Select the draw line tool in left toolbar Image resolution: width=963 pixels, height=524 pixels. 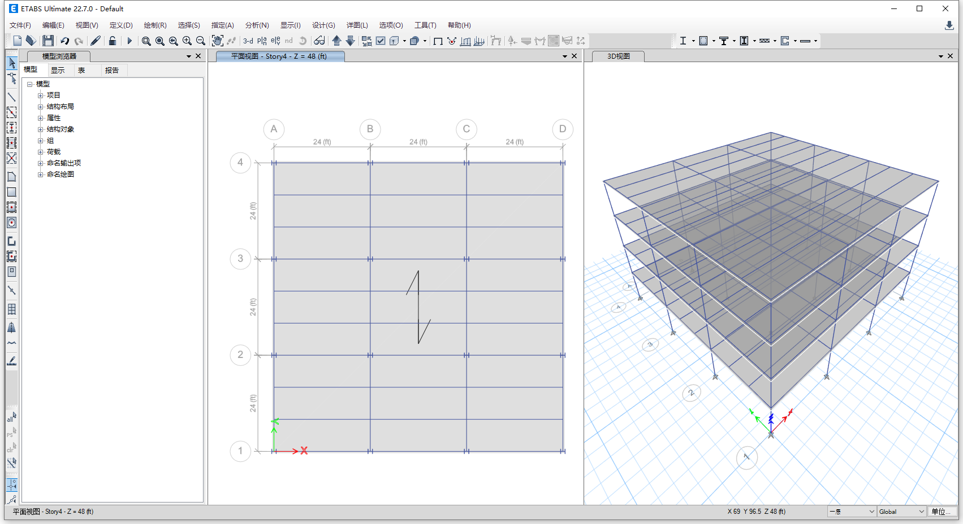(x=11, y=97)
